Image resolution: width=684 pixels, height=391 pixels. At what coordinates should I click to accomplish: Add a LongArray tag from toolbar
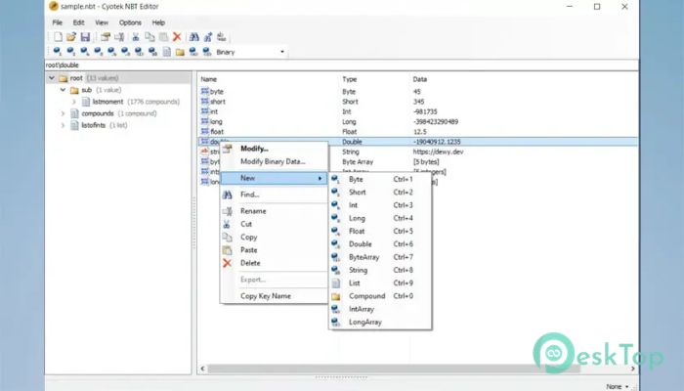[207, 52]
